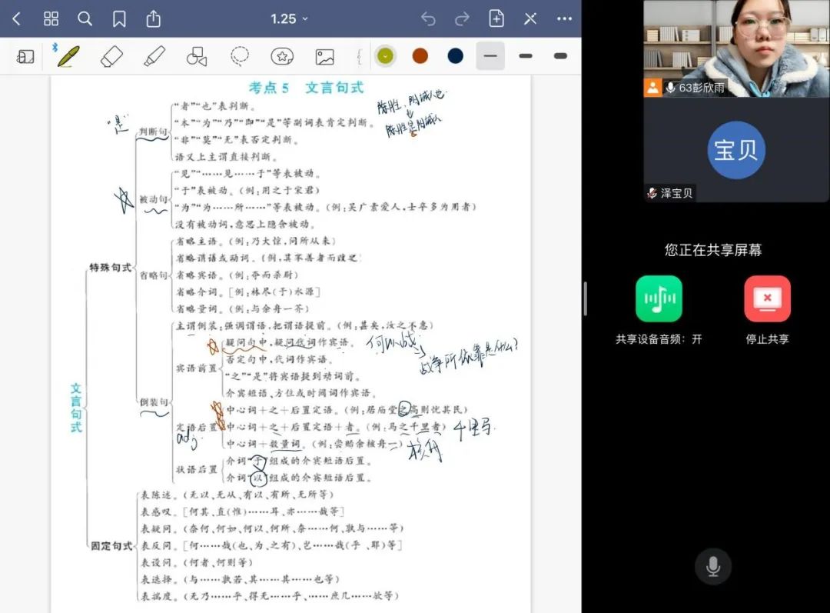The image size is (830, 613).
Task: Open the three-dots more options menu
Action: coord(564,18)
